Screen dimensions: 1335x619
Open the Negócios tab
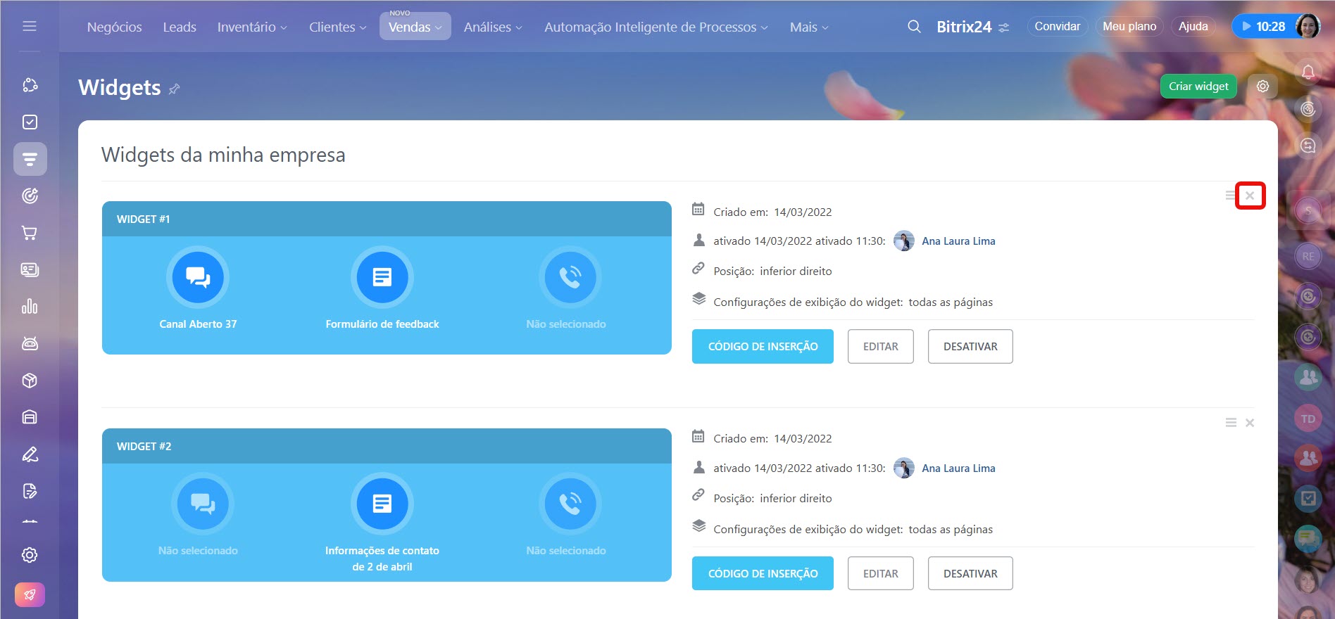coord(114,27)
